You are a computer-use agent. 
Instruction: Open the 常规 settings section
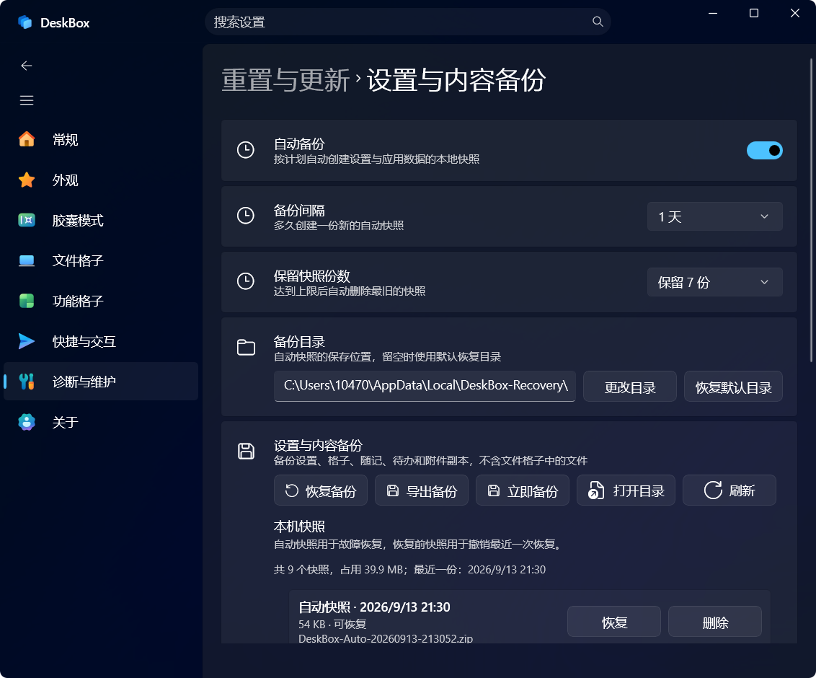(x=101, y=139)
